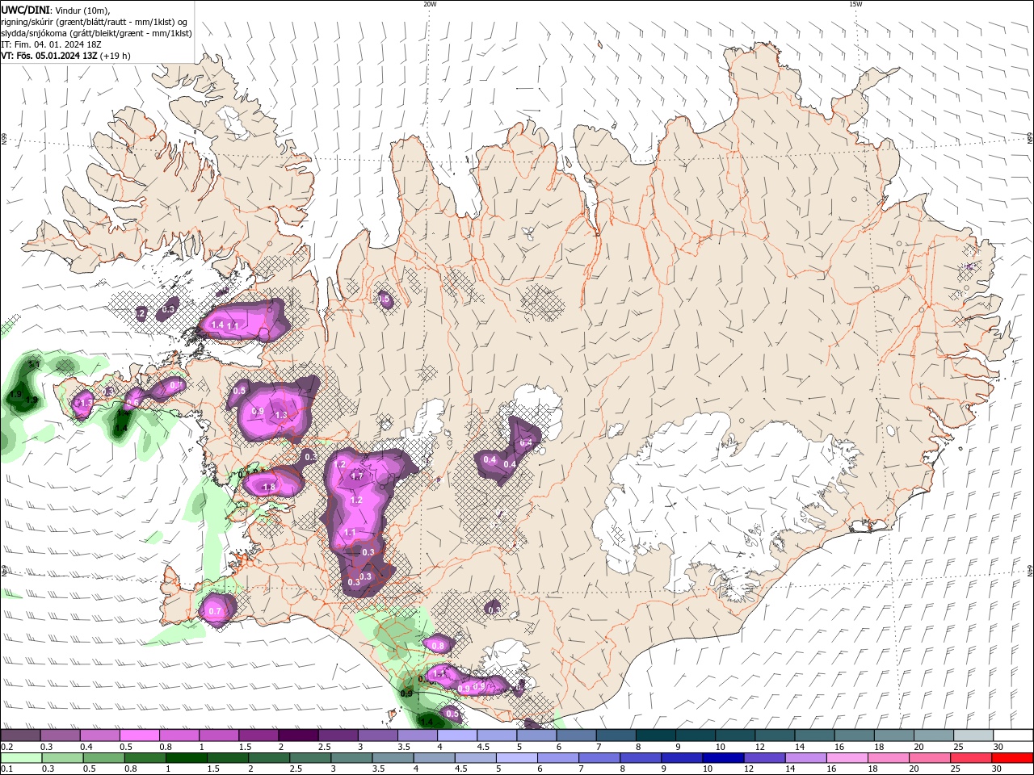Click the deep blue 10 mm rain swatch
This screenshot has height=775, width=1034.
coord(724,758)
